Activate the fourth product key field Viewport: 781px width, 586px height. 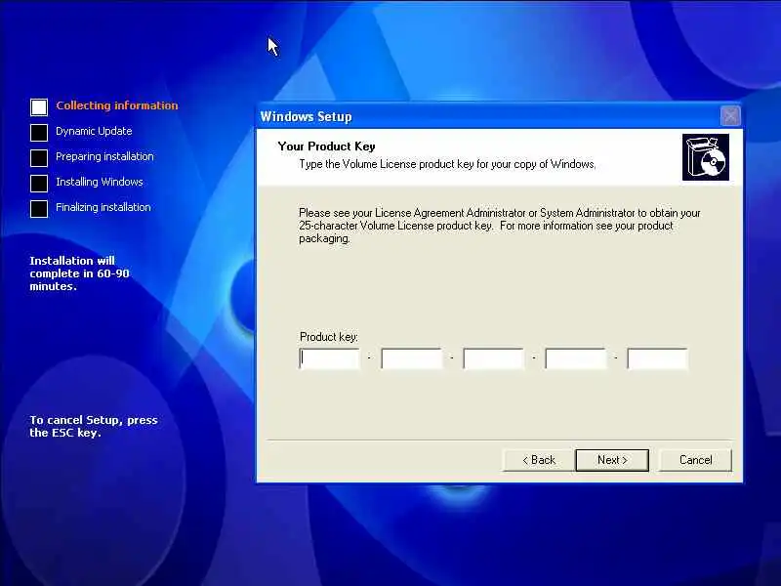tap(576, 358)
